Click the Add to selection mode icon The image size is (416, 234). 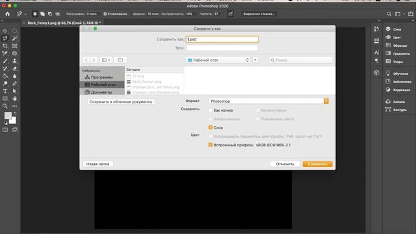coord(42,14)
